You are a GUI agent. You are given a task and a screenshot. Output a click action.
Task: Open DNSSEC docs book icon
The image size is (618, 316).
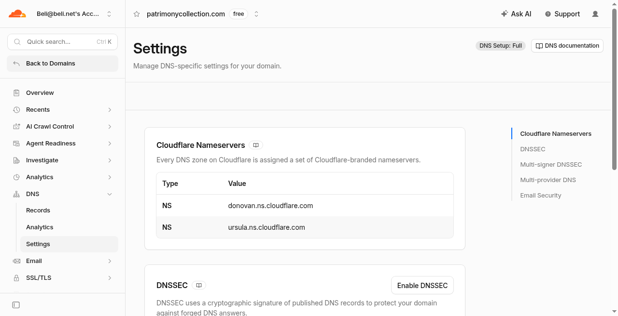(199, 285)
